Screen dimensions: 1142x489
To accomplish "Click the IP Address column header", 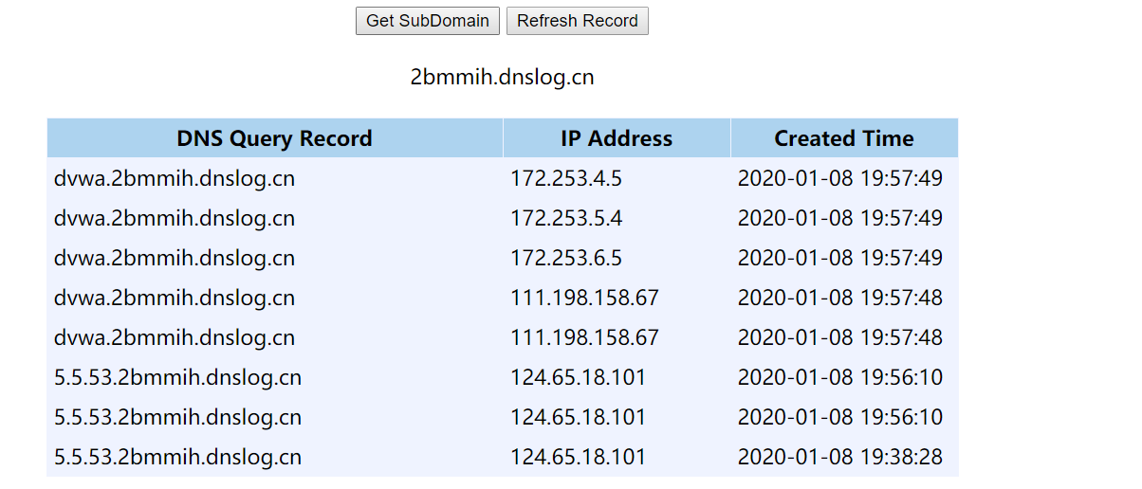I will [617, 138].
